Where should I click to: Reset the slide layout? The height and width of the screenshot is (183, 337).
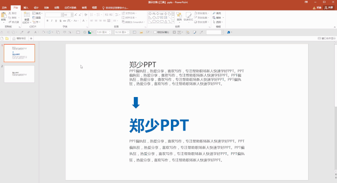pos(37,18)
